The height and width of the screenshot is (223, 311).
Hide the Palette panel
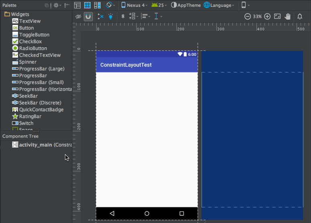coord(67,5)
